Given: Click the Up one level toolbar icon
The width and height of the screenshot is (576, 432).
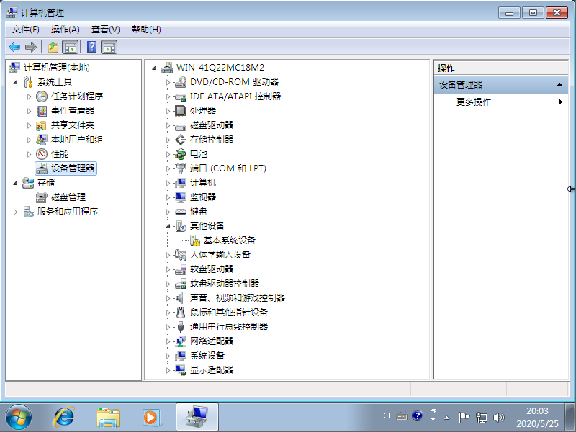Looking at the screenshot, I should pos(53,47).
